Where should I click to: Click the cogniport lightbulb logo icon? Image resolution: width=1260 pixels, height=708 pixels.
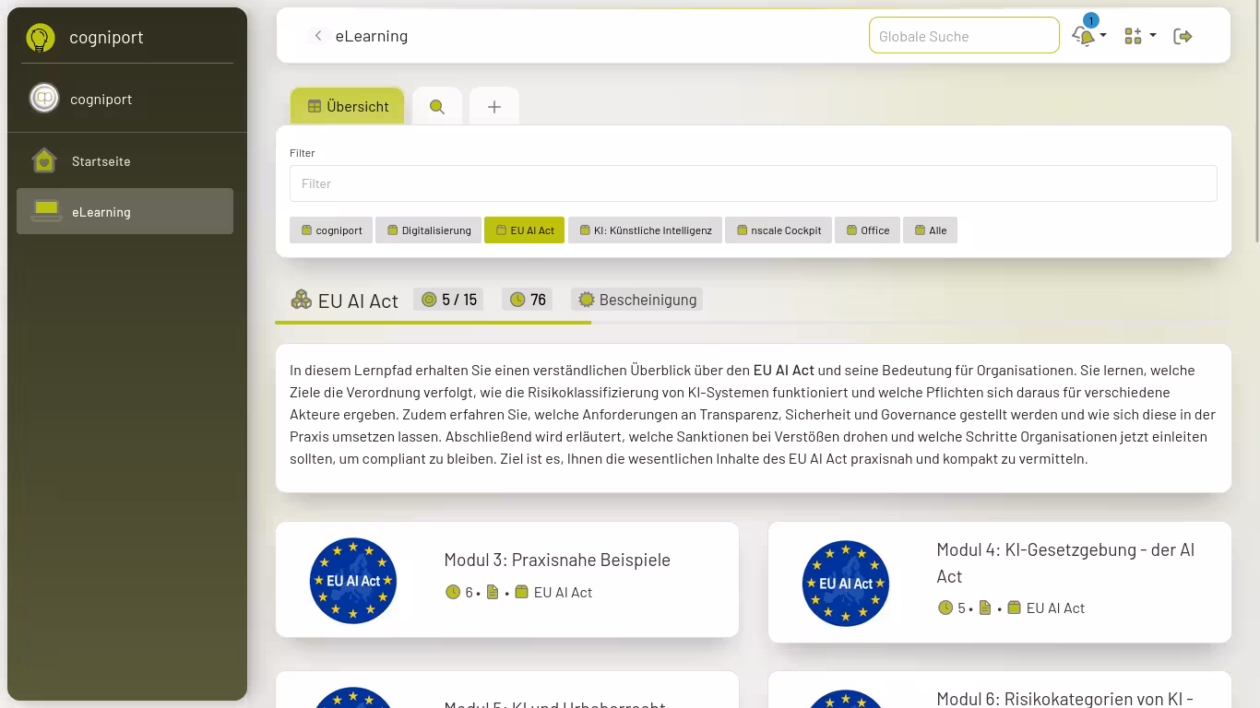pyautogui.click(x=41, y=38)
